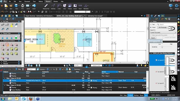Collapse the Floor 1-Area A-115 group
180x101 pixels.
coord(5,78)
